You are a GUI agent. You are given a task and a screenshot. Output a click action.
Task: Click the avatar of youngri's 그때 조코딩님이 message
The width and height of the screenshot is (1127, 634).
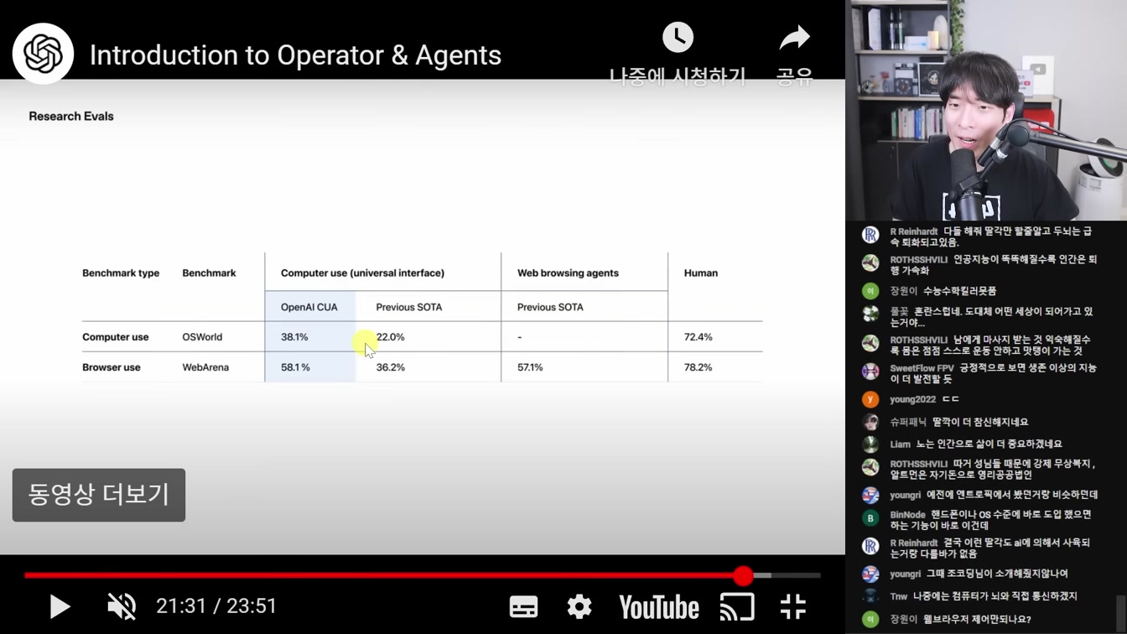[870, 574]
